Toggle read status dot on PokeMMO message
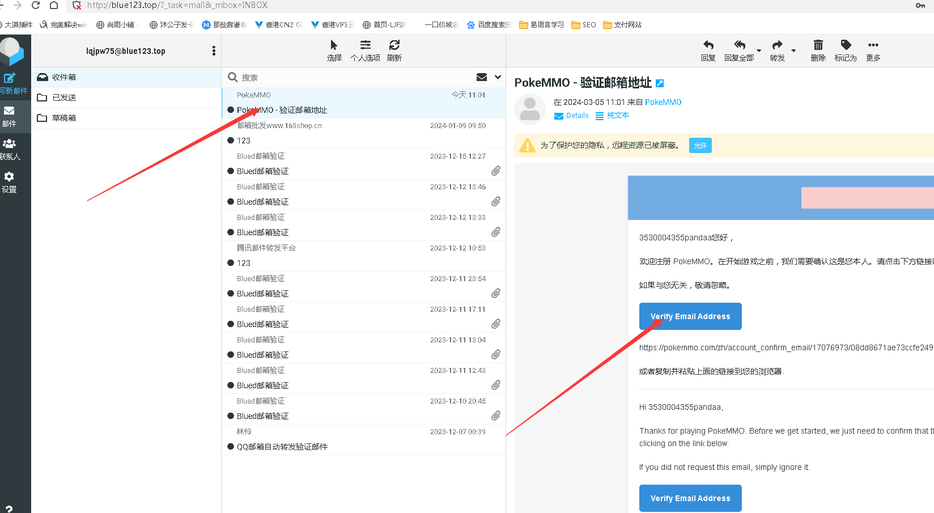Screen dimensions: 934x513 pos(231,110)
